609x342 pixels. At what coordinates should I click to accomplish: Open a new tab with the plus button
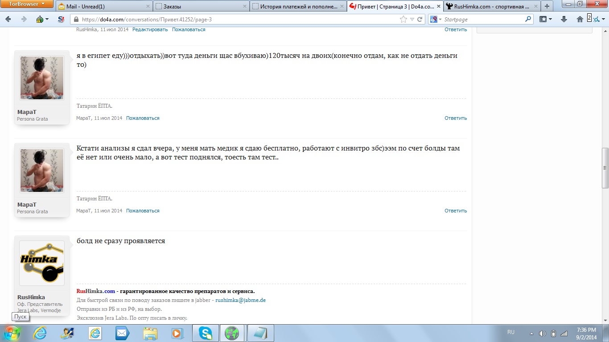pyautogui.click(x=547, y=6)
